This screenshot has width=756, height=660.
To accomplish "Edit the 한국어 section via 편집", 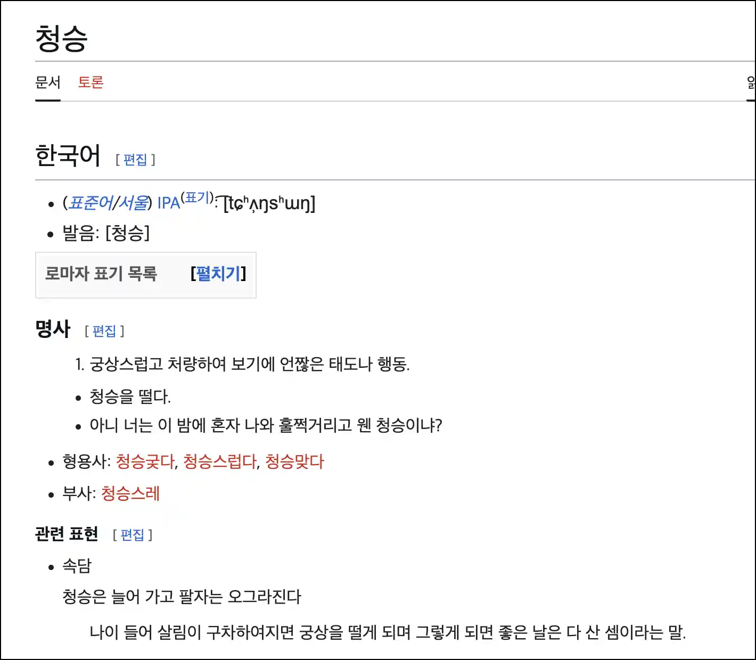I will 135,160.
